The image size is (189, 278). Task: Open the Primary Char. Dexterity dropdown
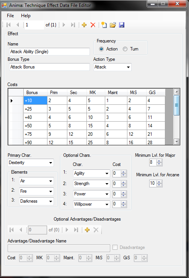31,163
